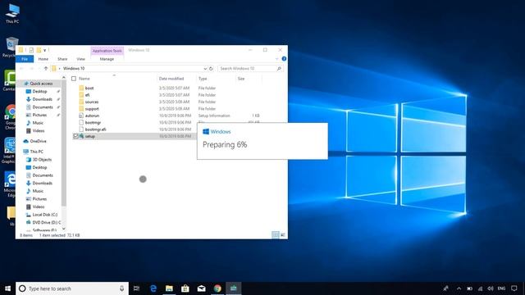Click navigation pane scroll-down arrow
The image size is (525, 295).
tap(64, 229)
